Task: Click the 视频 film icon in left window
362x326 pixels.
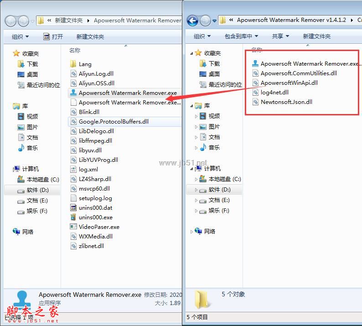Action: [x=21, y=116]
